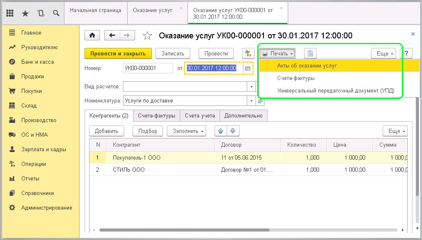The image size is (422, 240).
Task: Go to home page with house button
Action: pyautogui.click(x=92, y=35)
